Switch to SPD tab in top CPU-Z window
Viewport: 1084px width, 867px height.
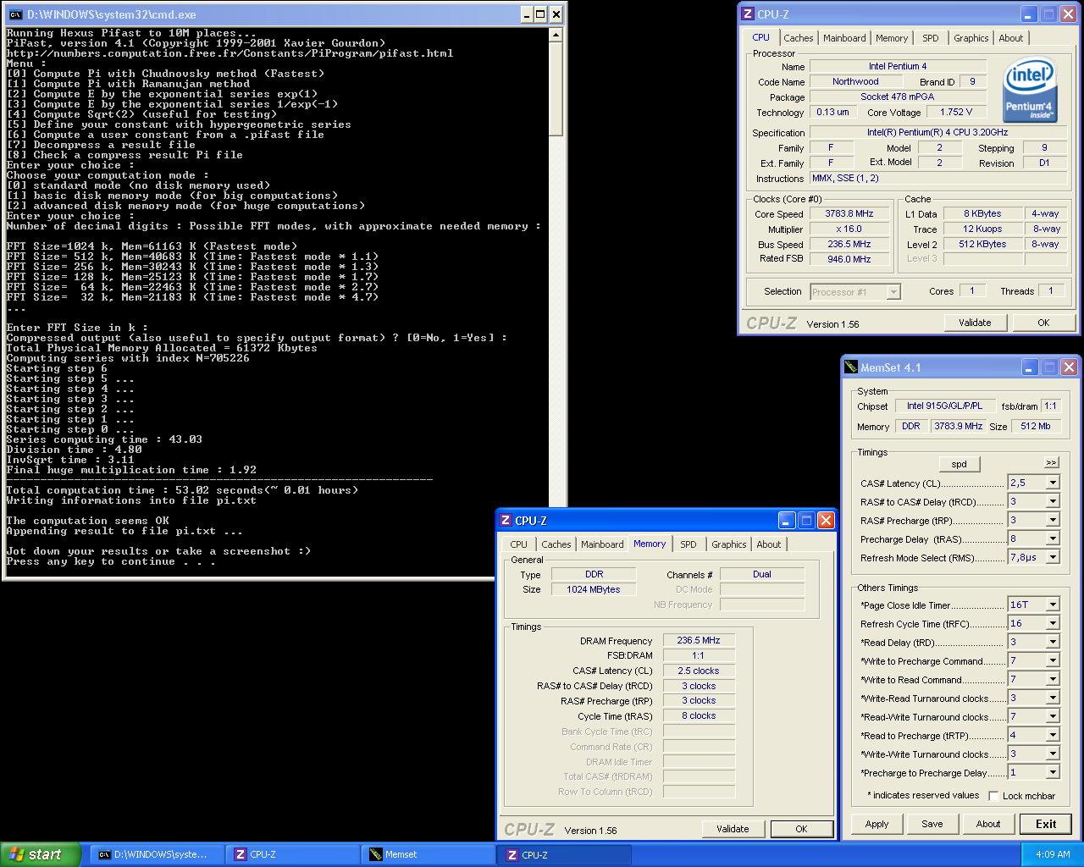[x=930, y=38]
